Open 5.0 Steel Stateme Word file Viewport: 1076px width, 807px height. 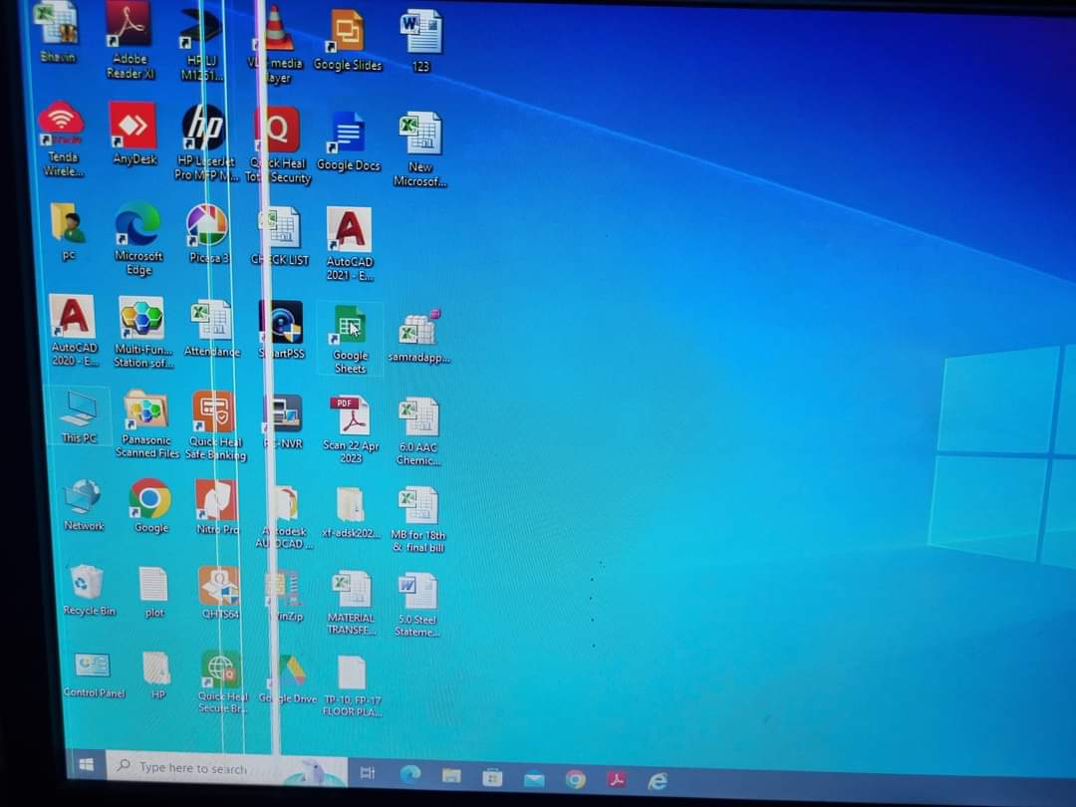tap(417, 606)
